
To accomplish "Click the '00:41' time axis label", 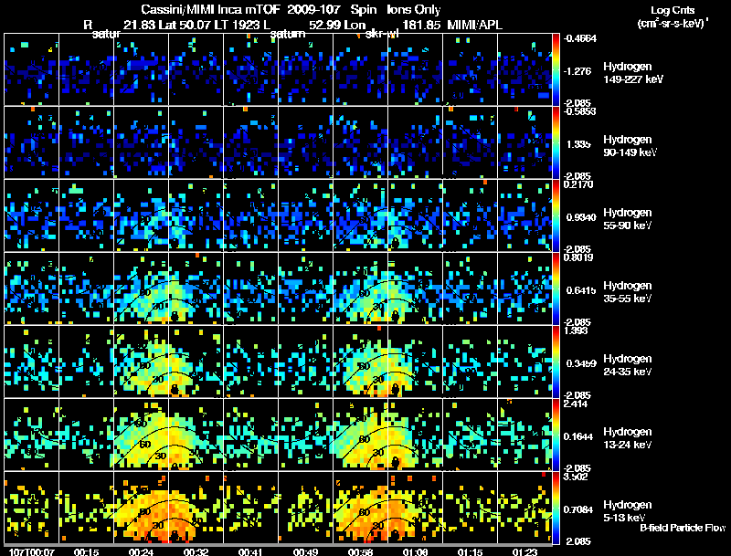I will tap(250, 552).
